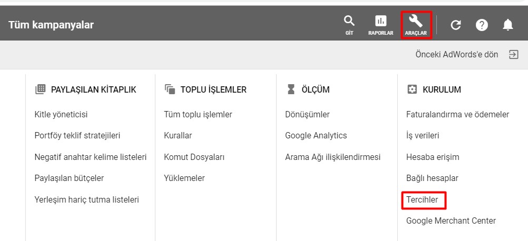The height and width of the screenshot is (241, 528).
Task: Select Tercihler under Kurulum
Action: tap(422, 200)
